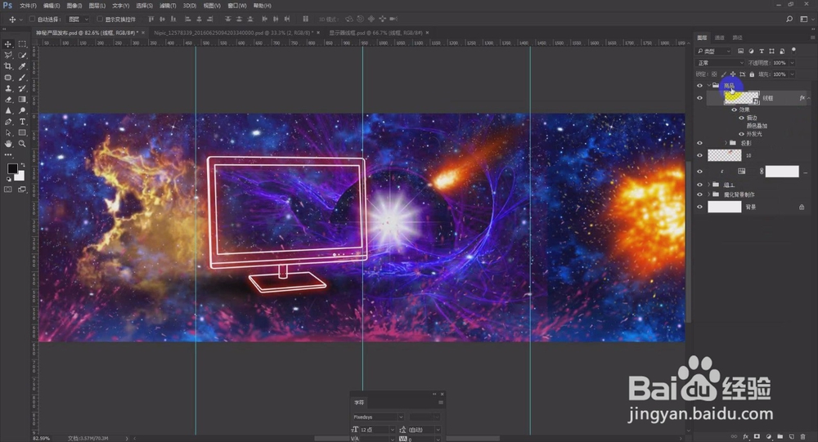
Task: Select the Sharpen triangle tool
Action: coord(8,110)
